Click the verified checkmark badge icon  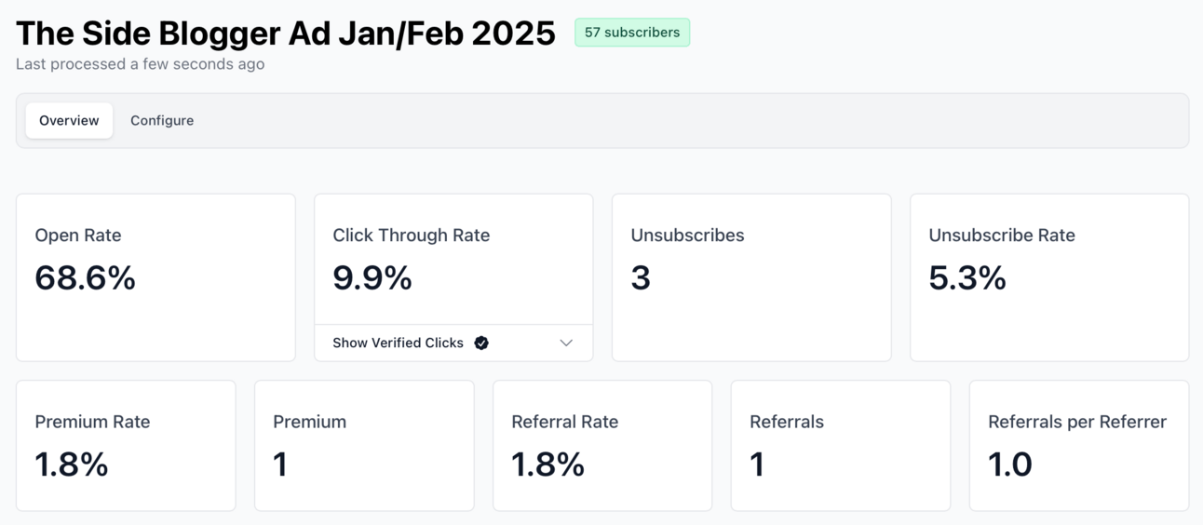481,343
